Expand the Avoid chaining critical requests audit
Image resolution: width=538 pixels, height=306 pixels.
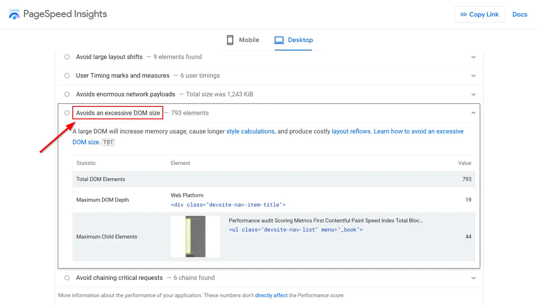(473, 278)
